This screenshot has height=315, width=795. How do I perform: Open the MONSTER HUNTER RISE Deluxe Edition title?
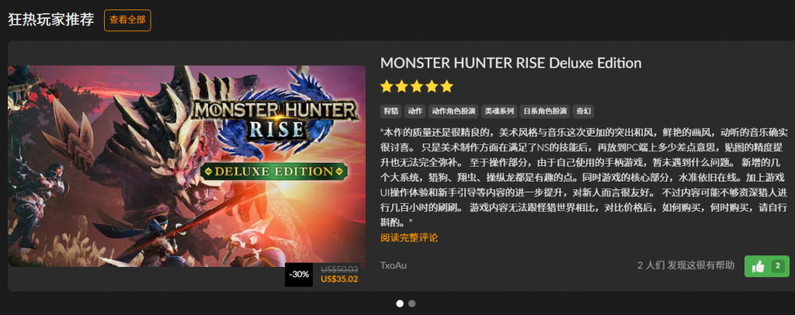(511, 64)
